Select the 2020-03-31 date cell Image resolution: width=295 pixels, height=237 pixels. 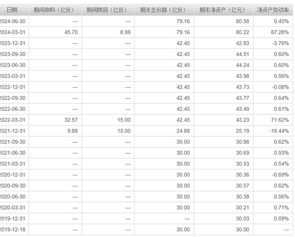tap(13, 207)
